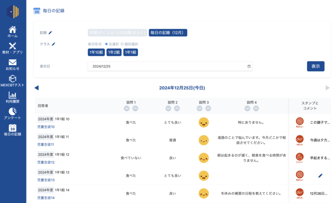This screenshot has height=203, width=336.
Task: Open アンケート in the sidebar menu
Action: point(13,114)
